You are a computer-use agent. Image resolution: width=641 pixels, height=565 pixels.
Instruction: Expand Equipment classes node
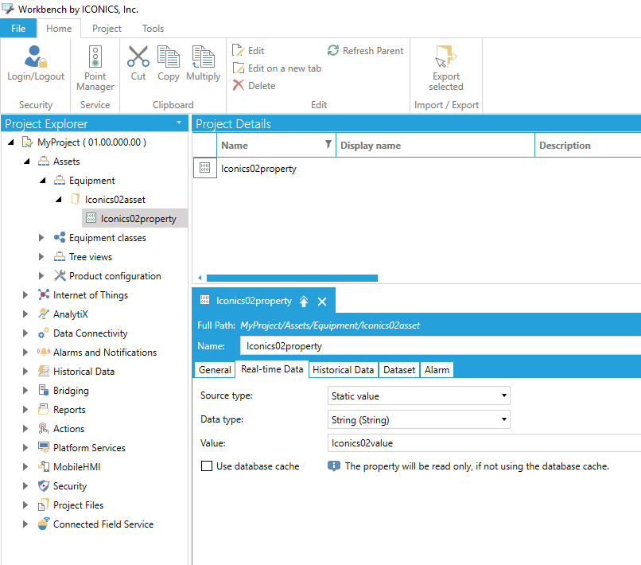coord(41,238)
